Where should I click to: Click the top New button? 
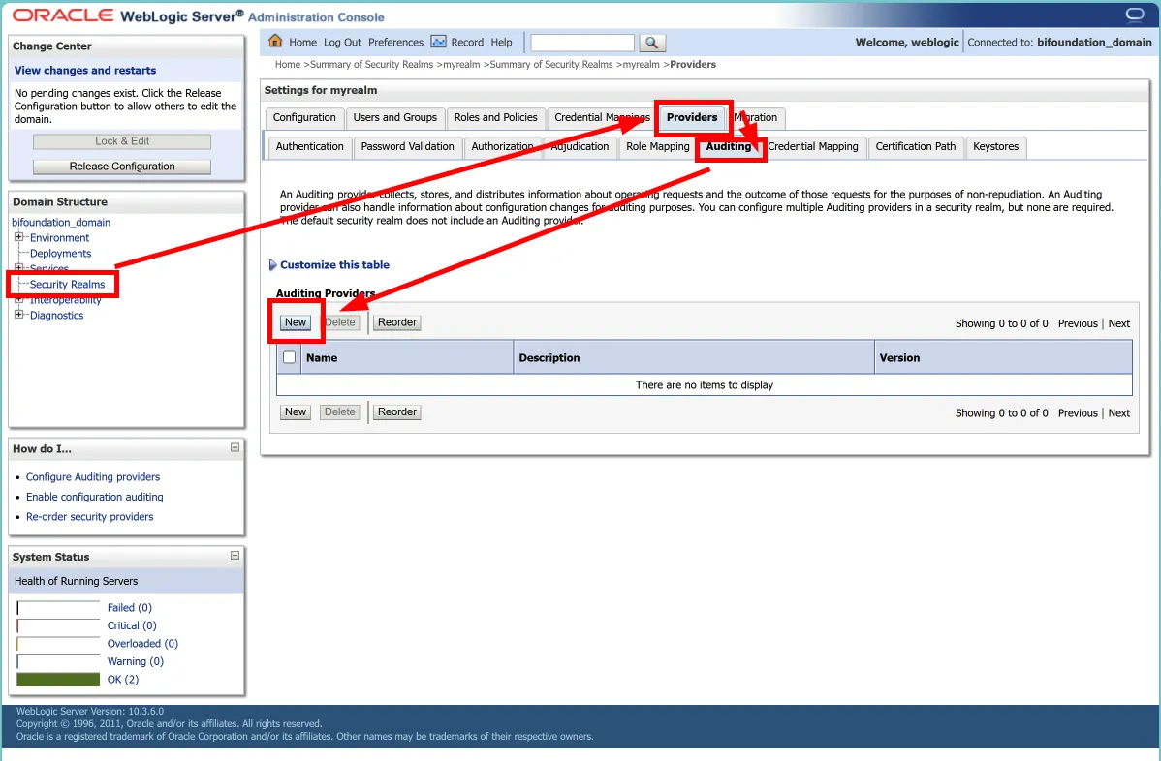(296, 322)
